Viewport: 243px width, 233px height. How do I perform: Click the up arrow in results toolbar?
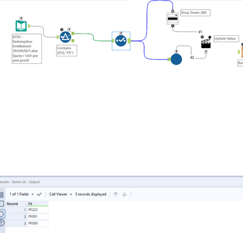coord(115,194)
